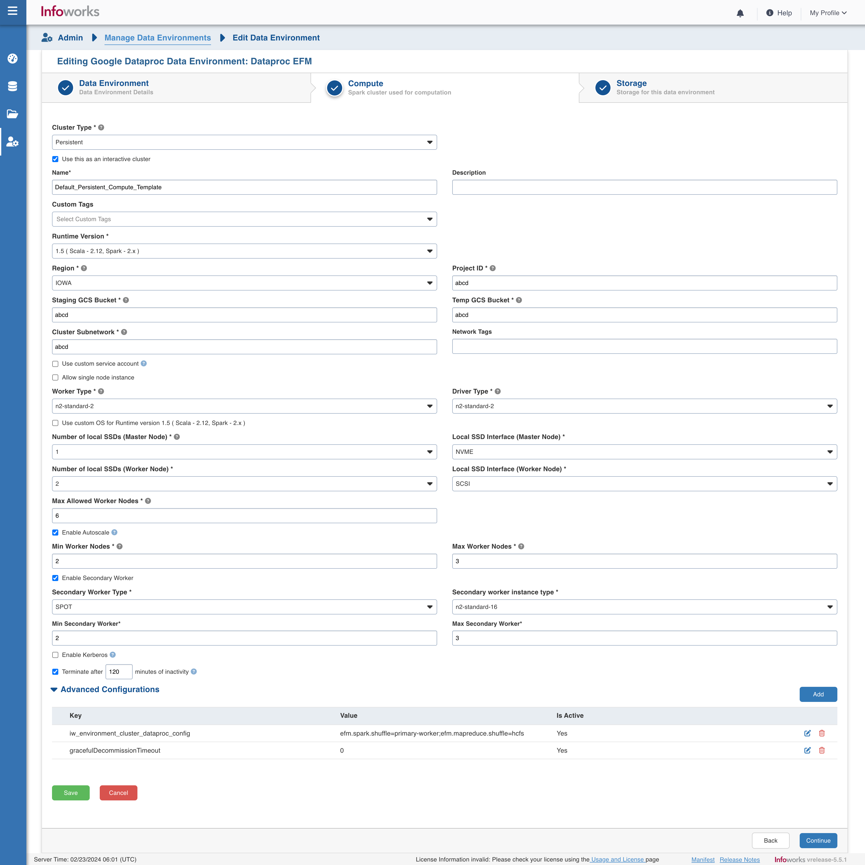
Task: Enable Allow single node instance checkbox
Action: pyautogui.click(x=56, y=378)
